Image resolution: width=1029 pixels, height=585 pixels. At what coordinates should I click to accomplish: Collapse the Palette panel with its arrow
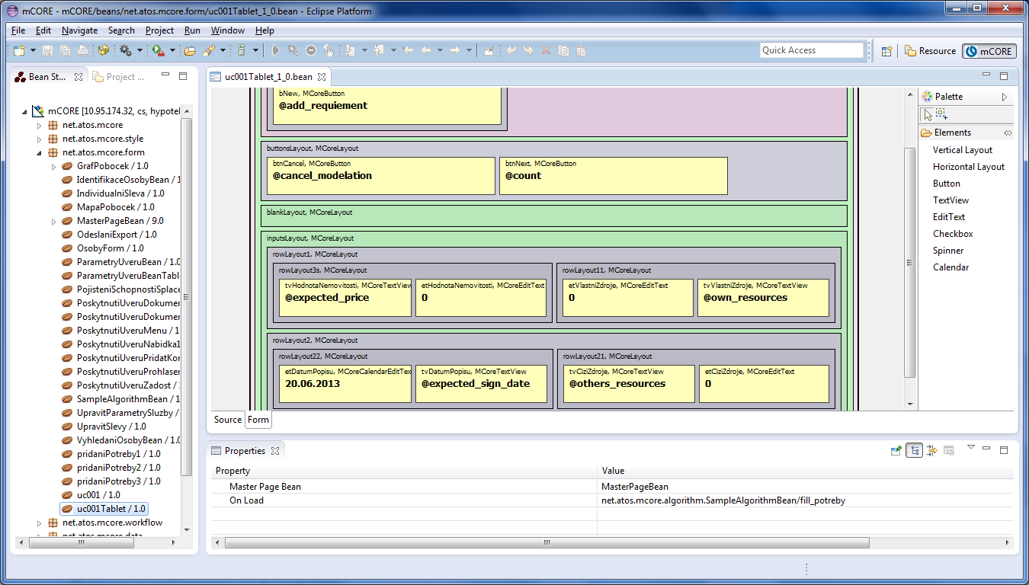1005,97
